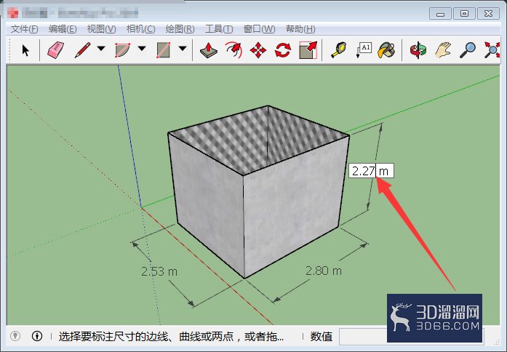The image size is (507, 352).
Task: Select the Scale tool
Action: click(308, 50)
